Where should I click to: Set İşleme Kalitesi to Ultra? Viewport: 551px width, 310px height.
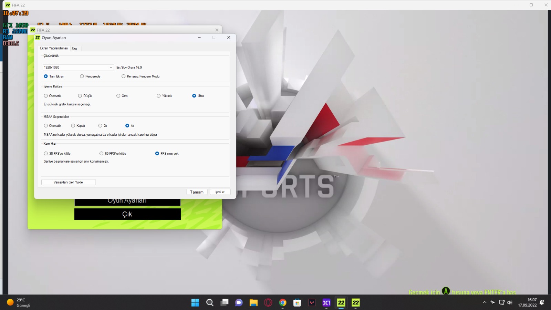(x=198, y=96)
